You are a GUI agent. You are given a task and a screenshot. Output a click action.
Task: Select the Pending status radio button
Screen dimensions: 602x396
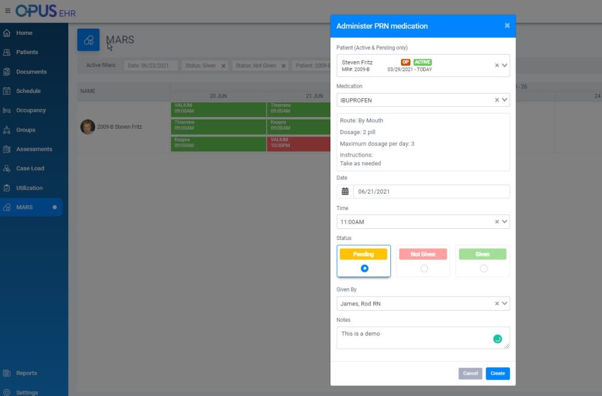click(x=364, y=268)
